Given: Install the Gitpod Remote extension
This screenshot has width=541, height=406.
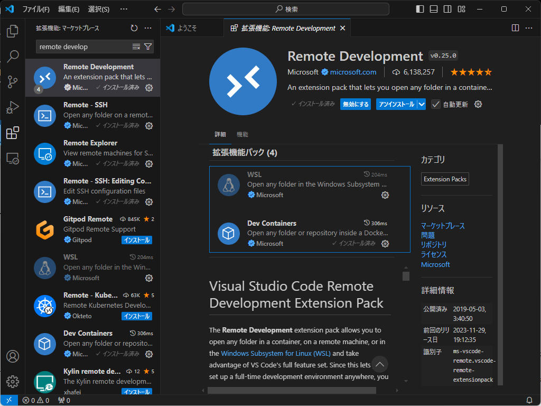Looking at the screenshot, I should (x=137, y=240).
